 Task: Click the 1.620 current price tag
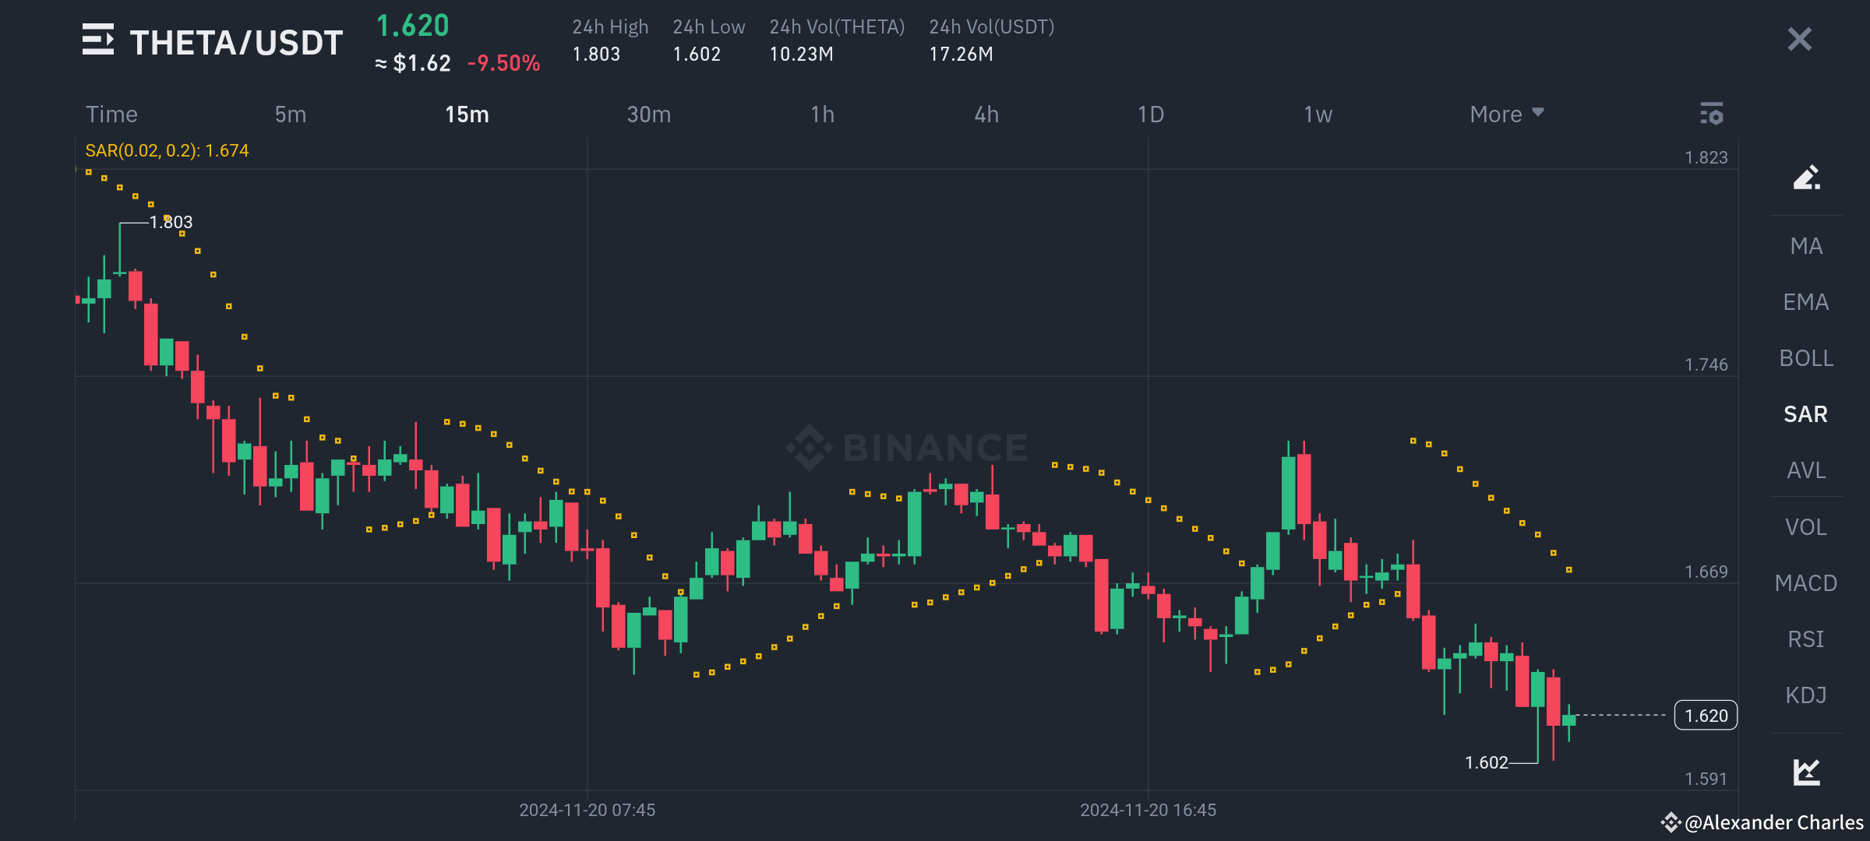point(1706,714)
